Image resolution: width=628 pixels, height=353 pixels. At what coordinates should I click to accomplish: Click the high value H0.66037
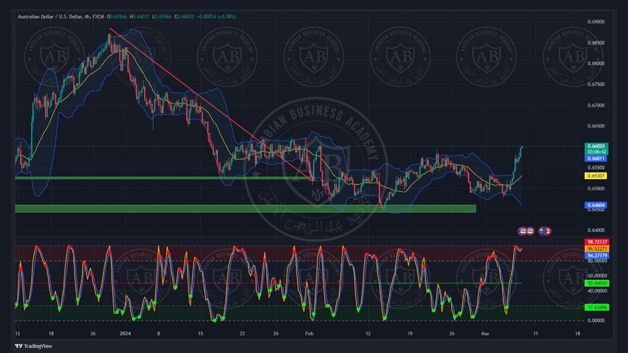(140, 17)
